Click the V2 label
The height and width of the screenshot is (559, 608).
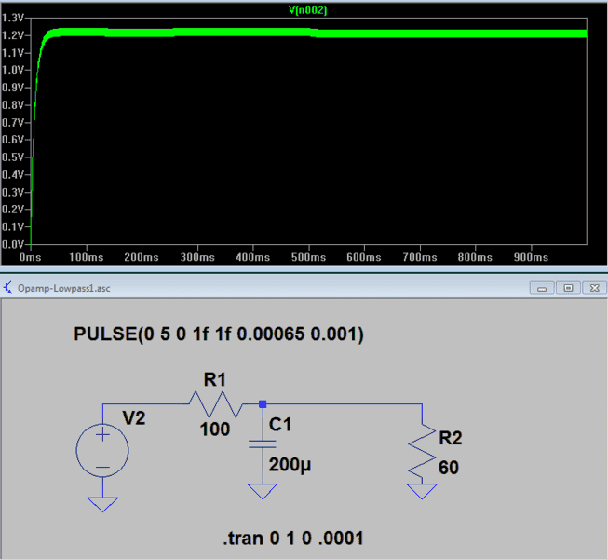pos(134,418)
